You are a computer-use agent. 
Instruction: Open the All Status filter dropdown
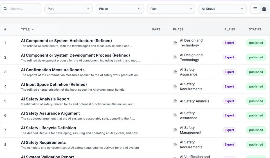point(222,9)
